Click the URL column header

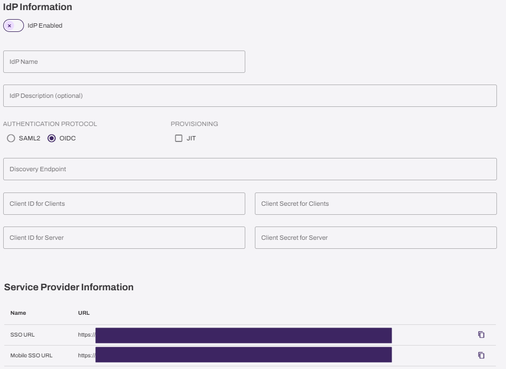84,313
